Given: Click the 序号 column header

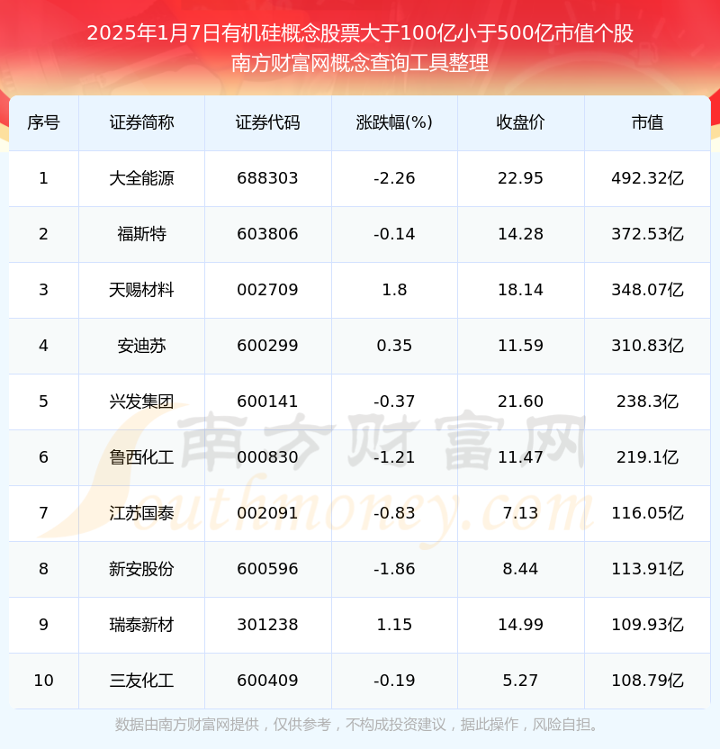Looking at the screenshot, I should tap(43, 122).
